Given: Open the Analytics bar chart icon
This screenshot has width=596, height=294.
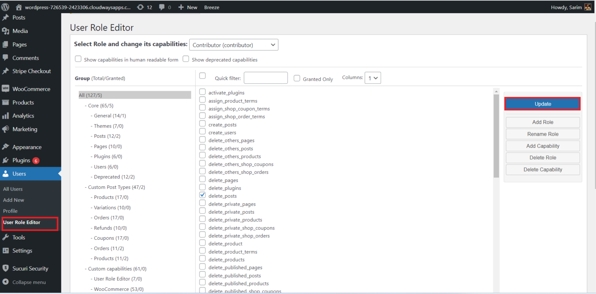Looking at the screenshot, I should click(x=5, y=116).
